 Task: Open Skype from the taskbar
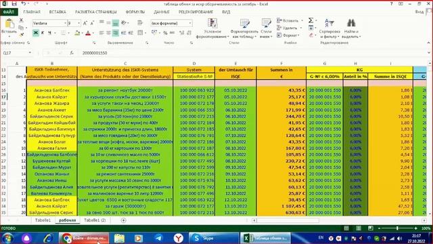tap(214, 238)
